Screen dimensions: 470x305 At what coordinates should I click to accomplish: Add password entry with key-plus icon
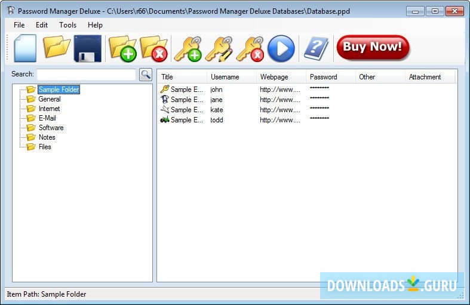coord(188,49)
